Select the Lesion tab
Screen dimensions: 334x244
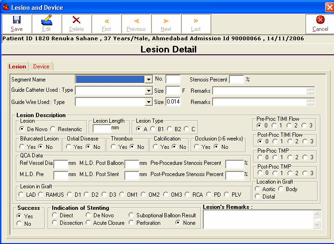(x=17, y=67)
